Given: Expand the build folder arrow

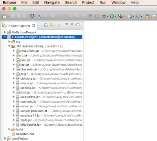Looking at the screenshot, I should point(9,129).
